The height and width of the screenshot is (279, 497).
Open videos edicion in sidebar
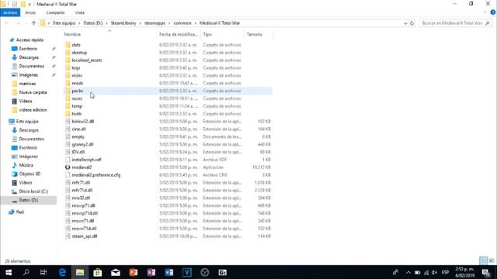pyautogui.click(x=33, y=110)
